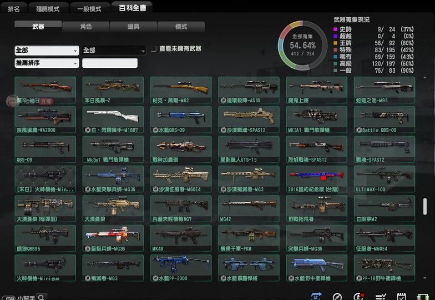Image resolution: width=435 pixels, height=300 pixels.
Task: Click the weapon list scrollbar handle
Action: [425, 206]
